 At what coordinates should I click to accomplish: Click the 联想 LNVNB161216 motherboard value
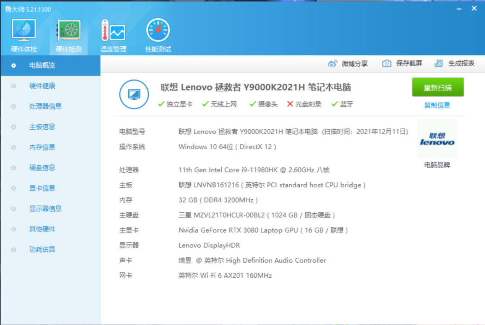coord(272,185)
